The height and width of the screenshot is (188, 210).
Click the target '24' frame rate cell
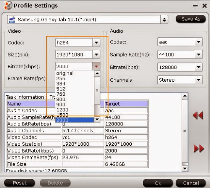click(126, 157)
